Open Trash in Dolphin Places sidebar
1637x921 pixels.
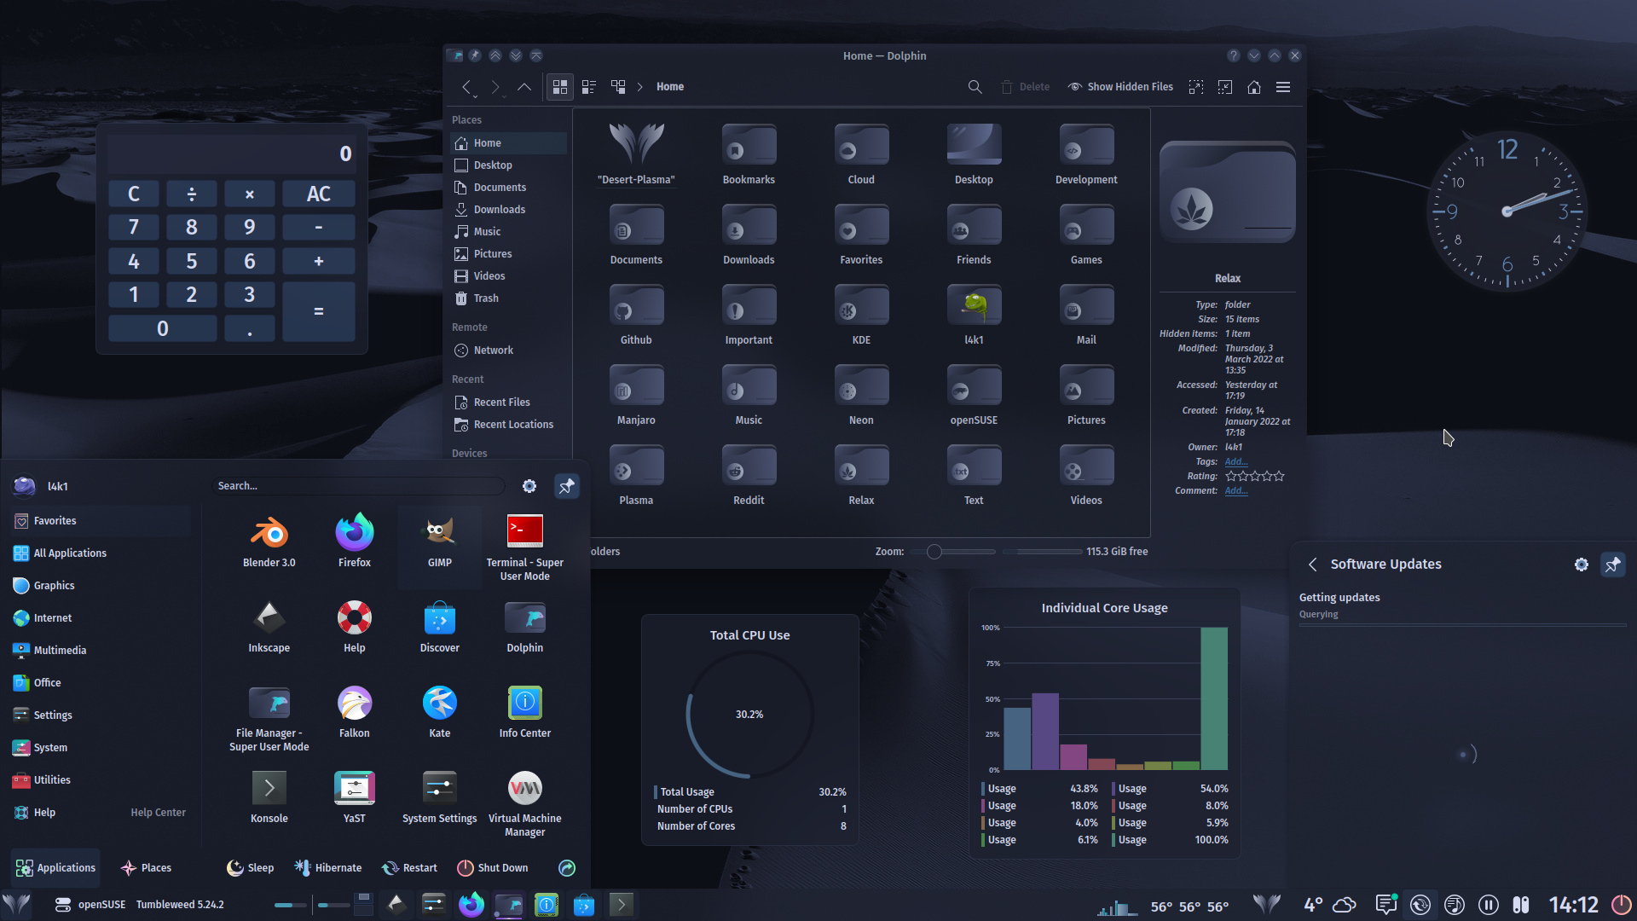click(x=508, y=298)
